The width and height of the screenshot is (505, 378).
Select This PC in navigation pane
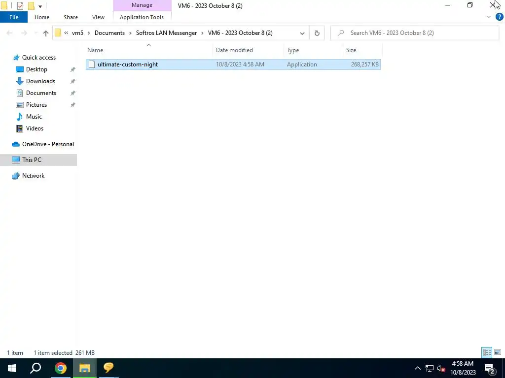pyautogui.click(x=38, y=160)
